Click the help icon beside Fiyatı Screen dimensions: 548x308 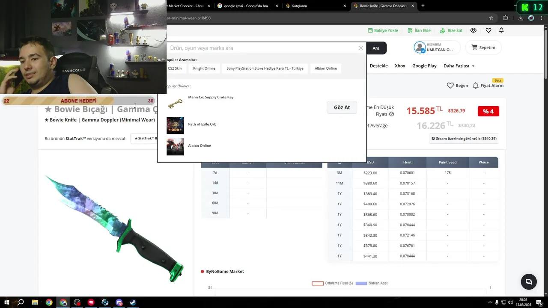391,114
